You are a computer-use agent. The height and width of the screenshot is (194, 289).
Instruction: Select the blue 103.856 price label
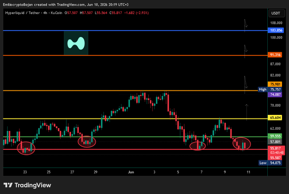tap(276, 30)
